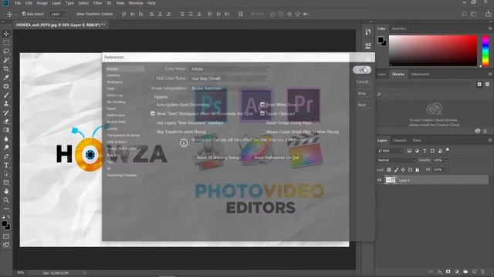Click Cancel in Preferences dialog
This screenshot has height=277, width=494.
pos(362,82)
